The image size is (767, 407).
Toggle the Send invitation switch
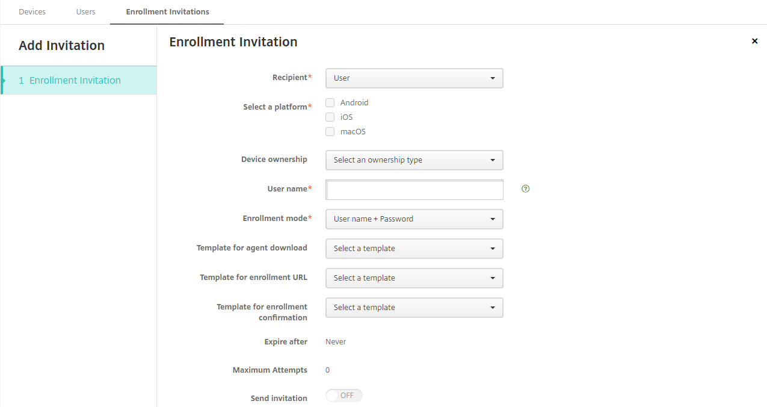point(344,396)
